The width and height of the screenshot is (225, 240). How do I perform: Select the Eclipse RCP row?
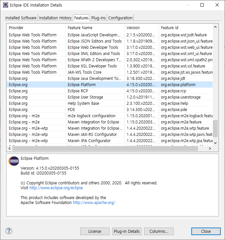tap(110, 91)
